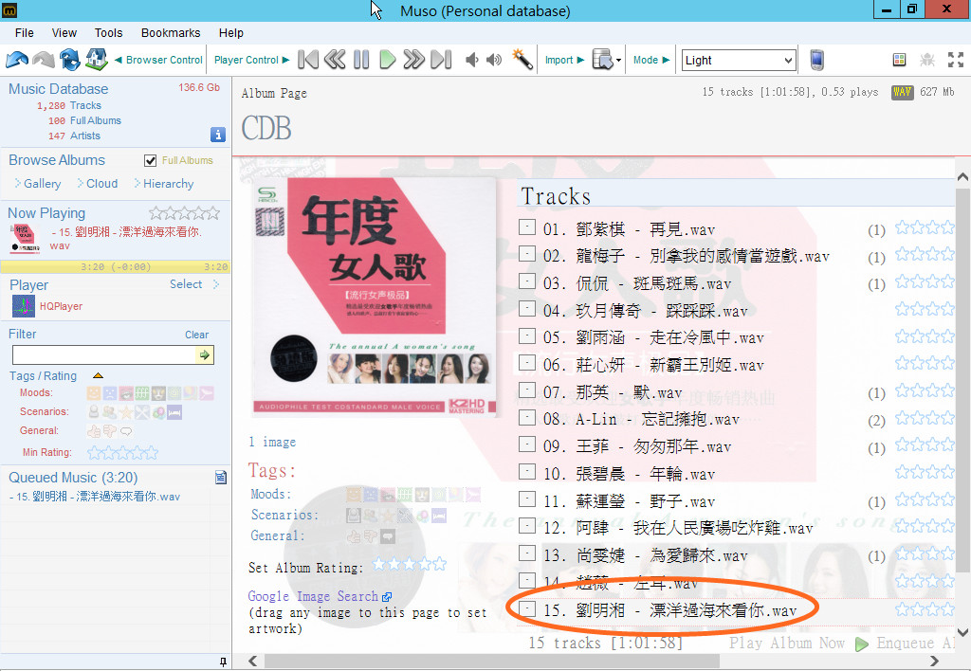Image resolution: width=971 pixels, height=671 pixels.
Task: Check the box for track 12 阿肆
Action: coord(527,526)
